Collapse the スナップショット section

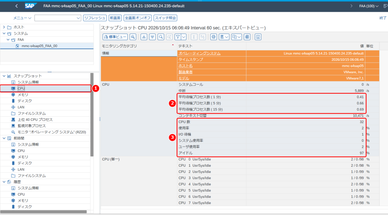click(4, 76)
